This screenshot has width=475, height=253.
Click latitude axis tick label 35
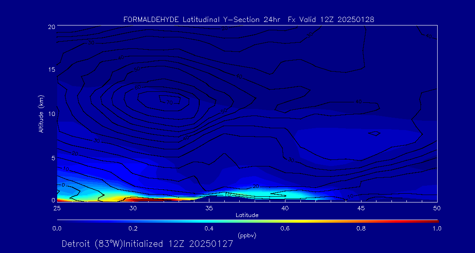pyautogui.click(x=209, y=208)
